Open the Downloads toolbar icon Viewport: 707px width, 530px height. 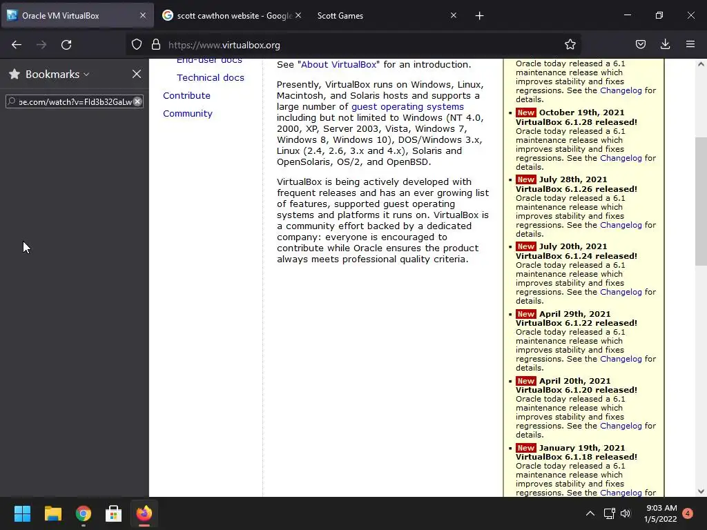[665, 44]
